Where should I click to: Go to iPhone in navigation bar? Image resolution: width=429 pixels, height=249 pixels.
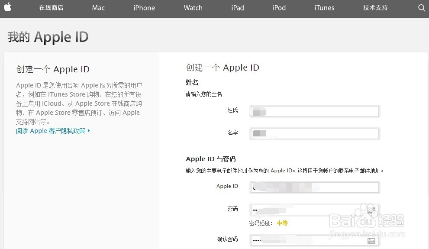144,8
